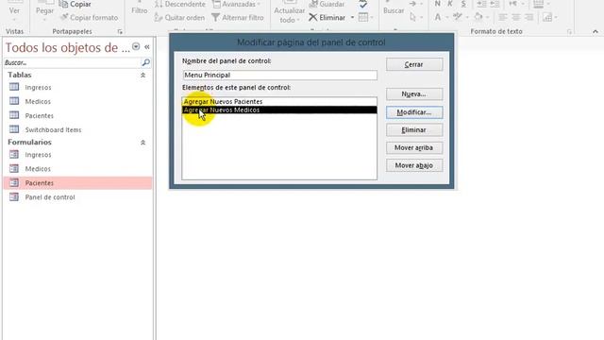This screenshot has height=340, width=604.
Task: Click the Nueva... button
Action: (414, 94)
